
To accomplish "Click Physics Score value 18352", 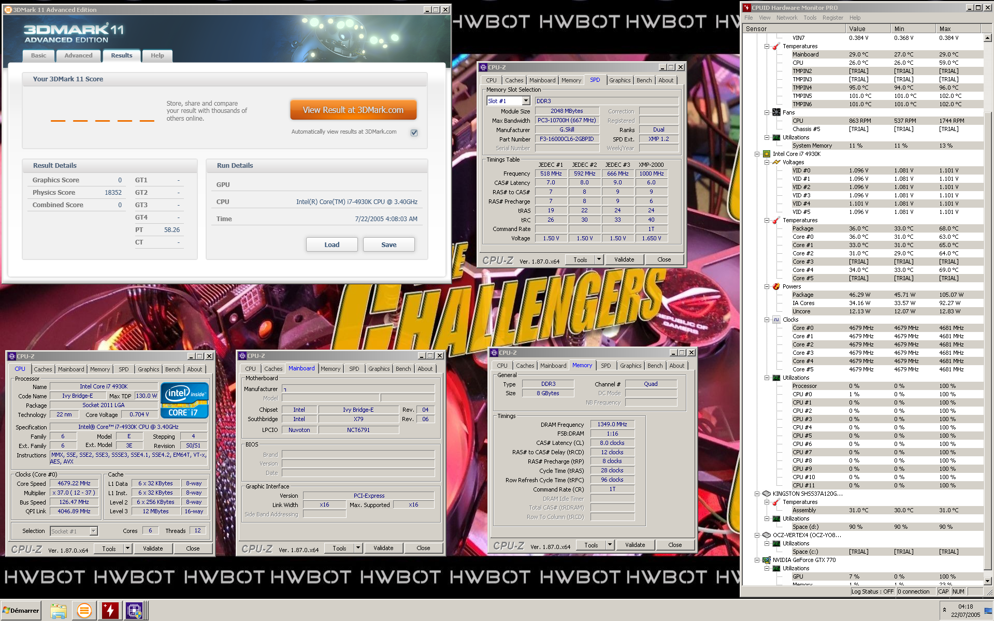I will (x=113, y=192).
